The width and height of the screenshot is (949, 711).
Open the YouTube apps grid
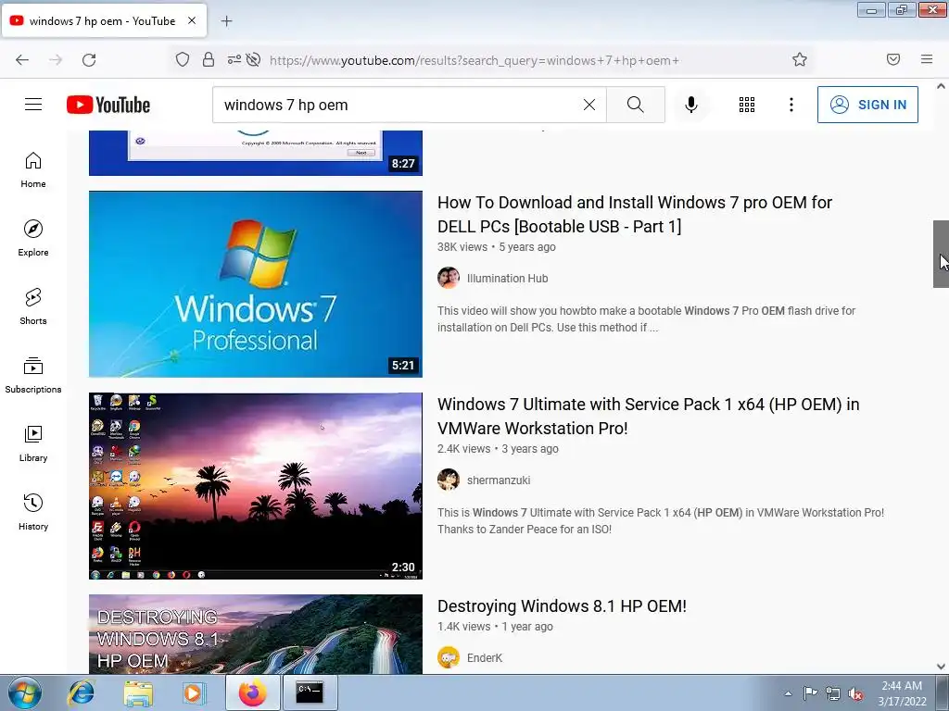tap(747, 105)
